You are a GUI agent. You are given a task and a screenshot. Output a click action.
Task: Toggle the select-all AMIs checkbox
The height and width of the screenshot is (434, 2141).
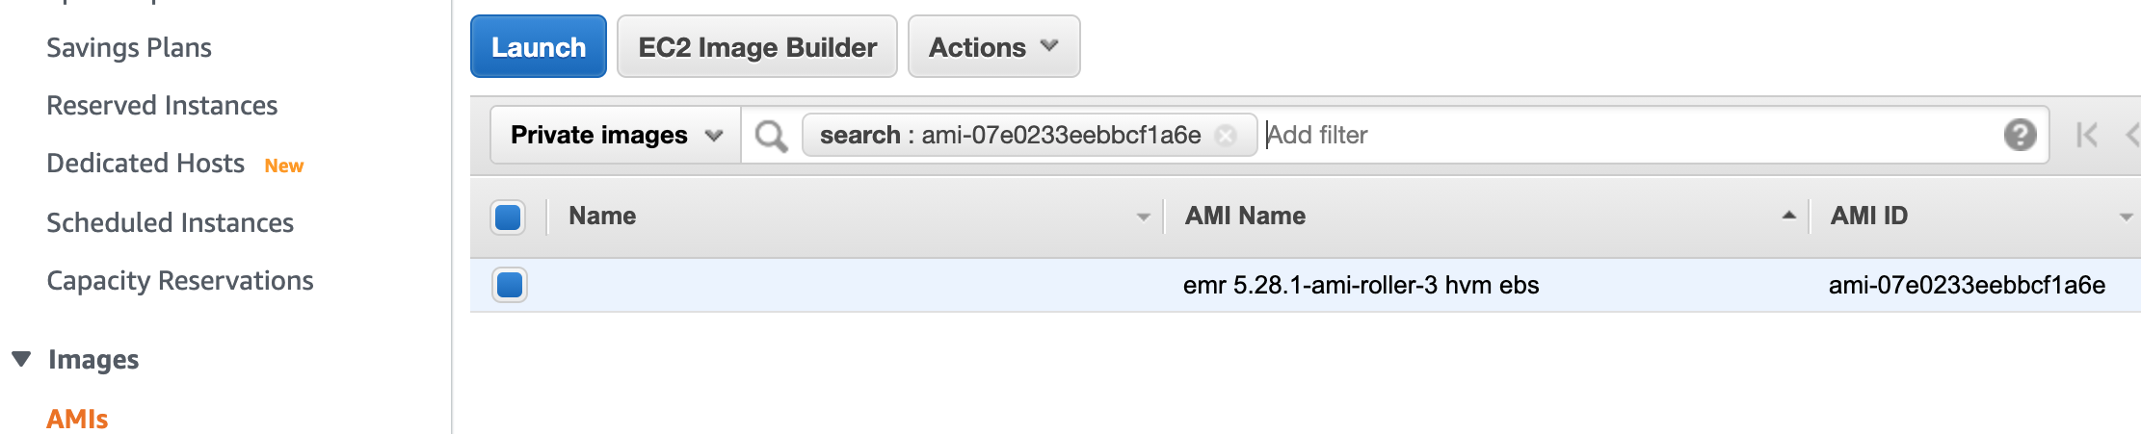508,217
